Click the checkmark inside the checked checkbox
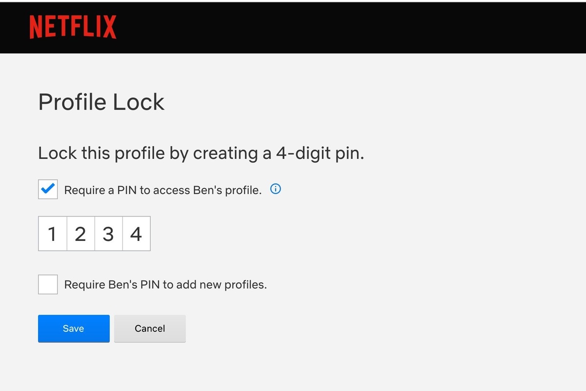The width and height of the screenshot is (586, 391). pyautogui.click(x=47, y=189)
